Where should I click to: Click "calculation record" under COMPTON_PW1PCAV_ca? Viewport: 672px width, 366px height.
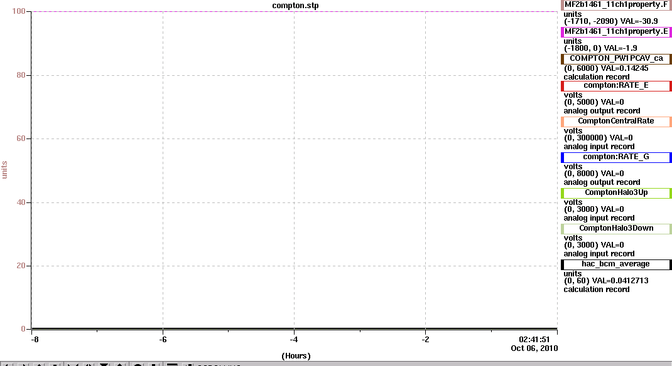597,77
